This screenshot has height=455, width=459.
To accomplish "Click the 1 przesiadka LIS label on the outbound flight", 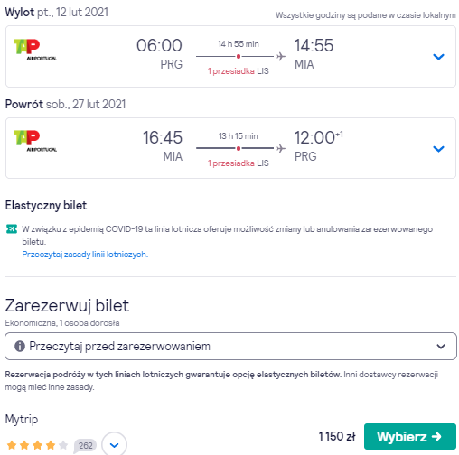I will (239, 71).
